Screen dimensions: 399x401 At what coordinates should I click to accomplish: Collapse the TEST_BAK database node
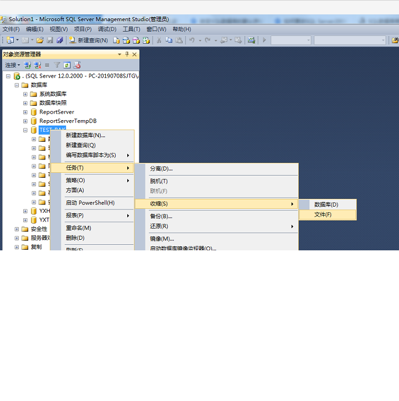25,130
